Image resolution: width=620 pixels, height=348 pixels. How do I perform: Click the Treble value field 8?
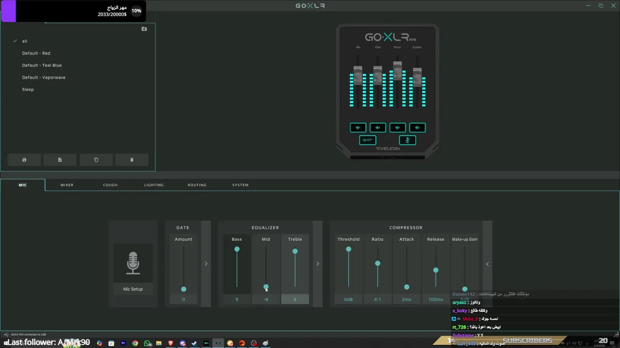[295, 300]
